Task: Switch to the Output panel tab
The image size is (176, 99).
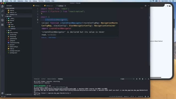Action: coord(43,79)
